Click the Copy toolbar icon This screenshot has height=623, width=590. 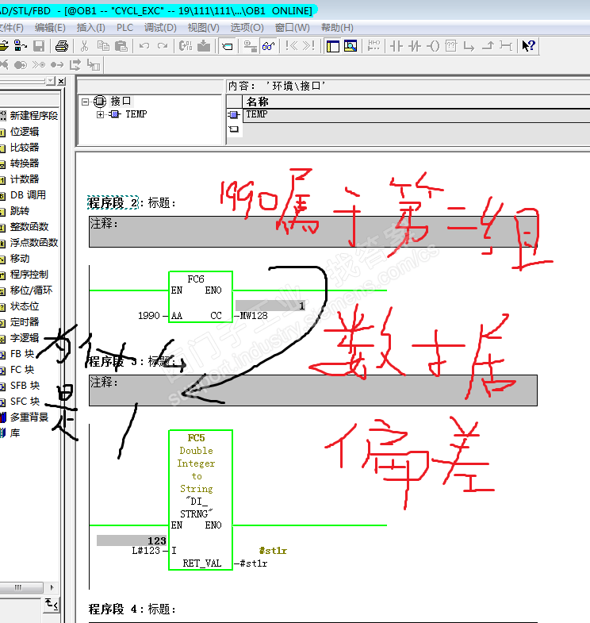103,46
